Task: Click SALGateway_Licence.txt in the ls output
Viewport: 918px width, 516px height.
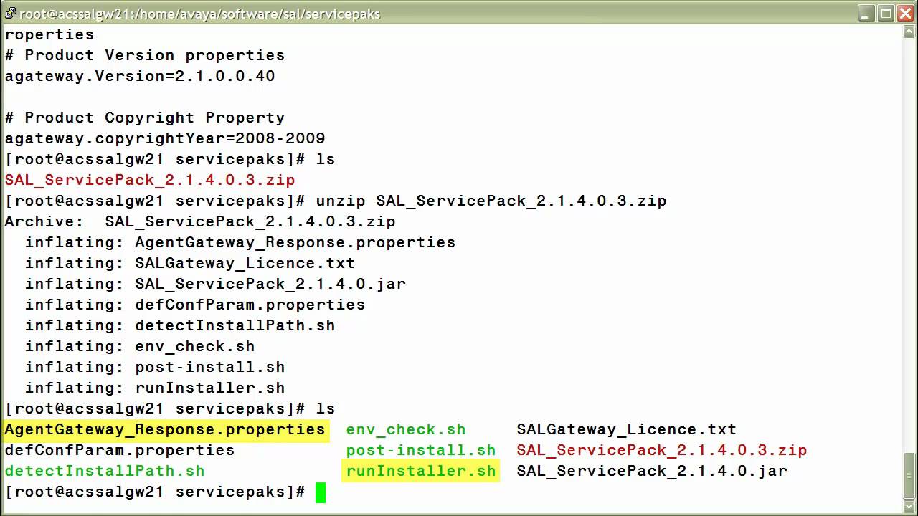Action: click(627, 429)
